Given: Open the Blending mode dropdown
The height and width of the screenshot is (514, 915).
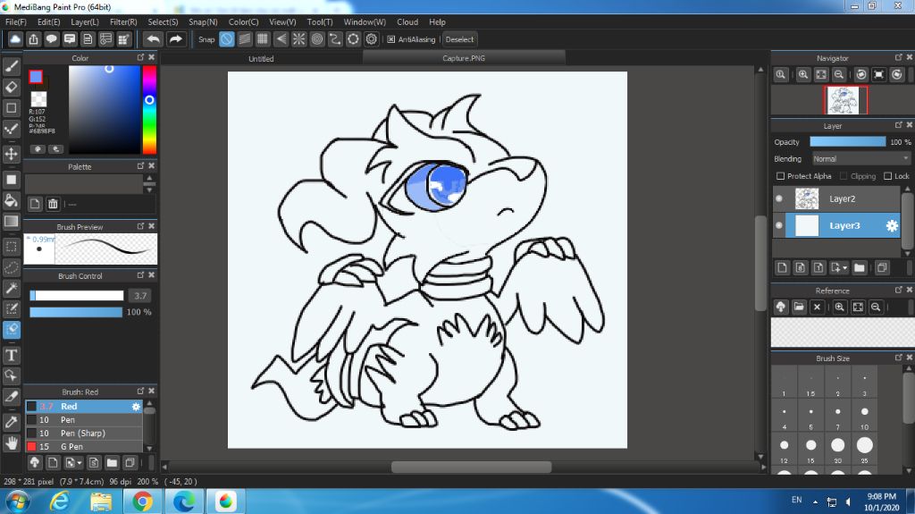Looking at the screenshot, I should coord(860,158).
